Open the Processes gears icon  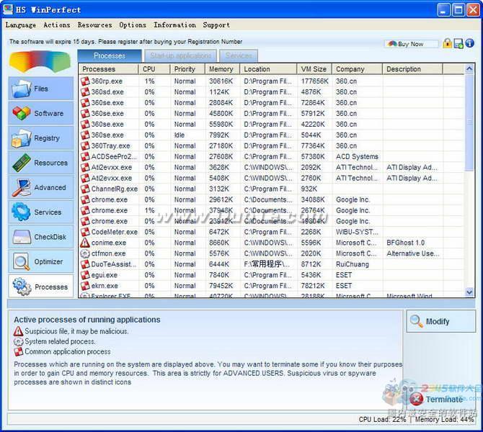[x=22, y=287]
